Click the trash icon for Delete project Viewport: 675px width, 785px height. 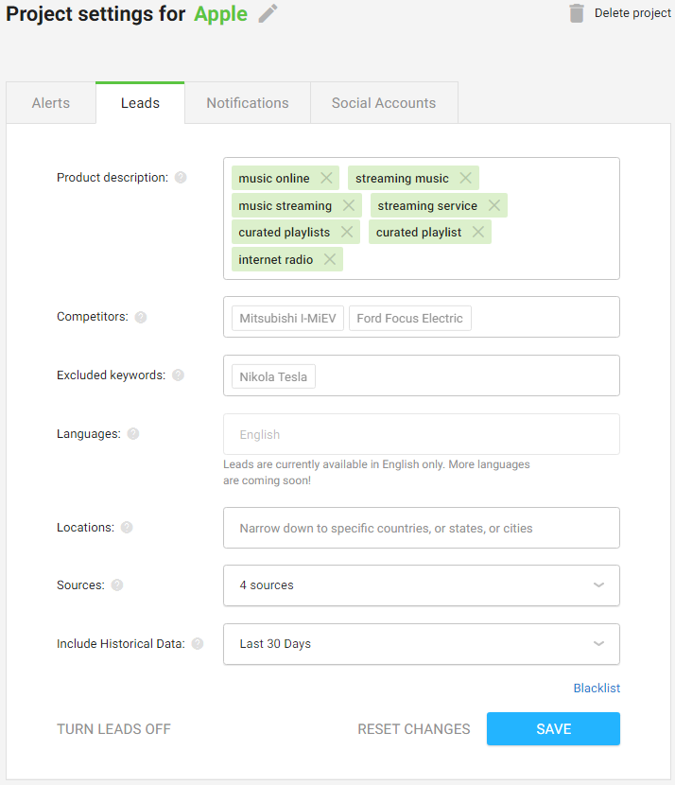pos(577,13)
